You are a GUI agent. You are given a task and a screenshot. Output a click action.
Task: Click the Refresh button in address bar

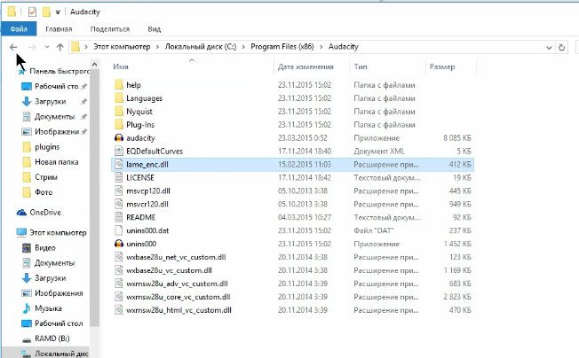[561, 47]
